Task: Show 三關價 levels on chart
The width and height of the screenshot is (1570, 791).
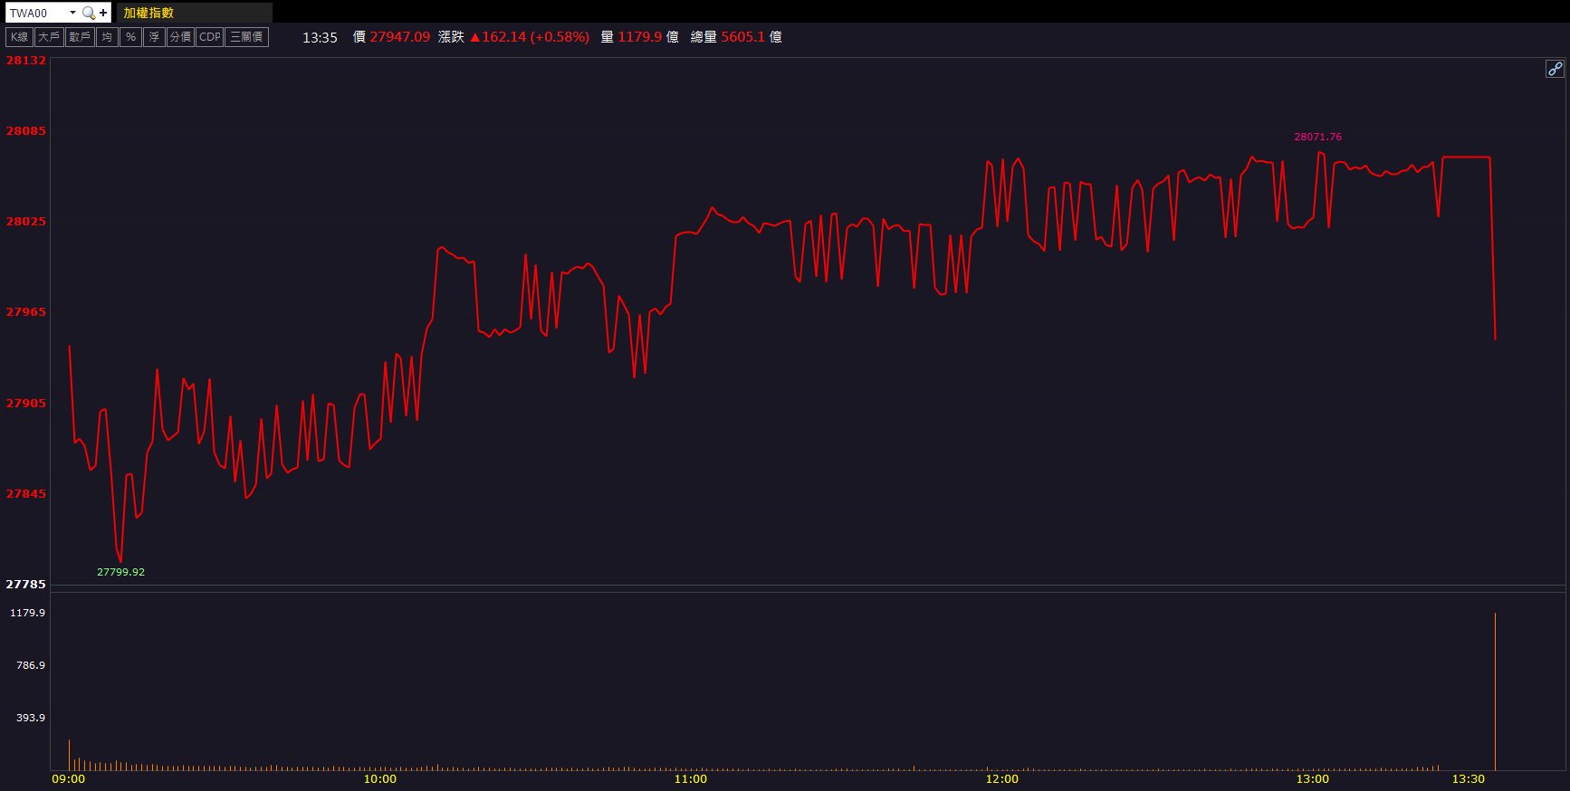Action: click(x=246, y=37)
